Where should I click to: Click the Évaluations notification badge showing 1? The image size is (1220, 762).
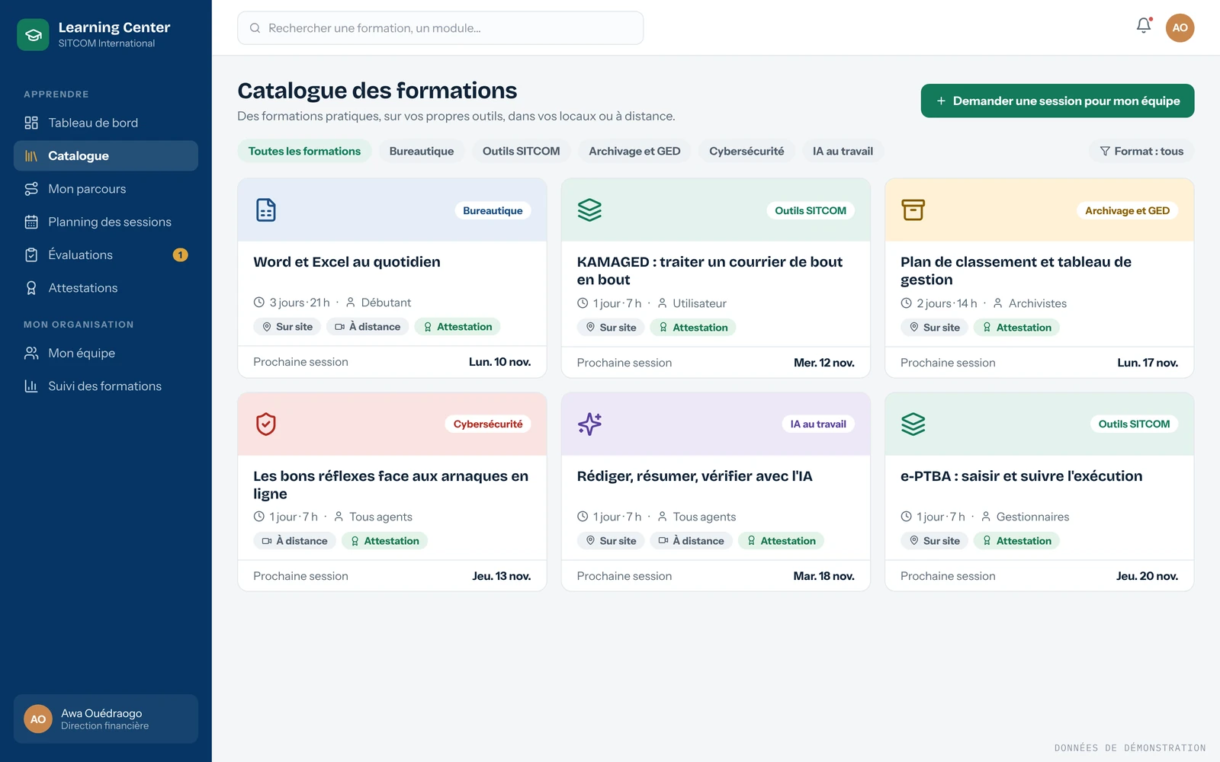181,255
